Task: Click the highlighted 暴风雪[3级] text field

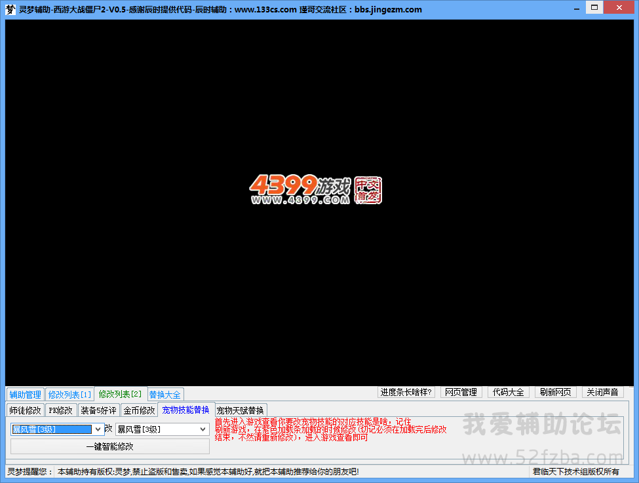Action: coord(52,429)
